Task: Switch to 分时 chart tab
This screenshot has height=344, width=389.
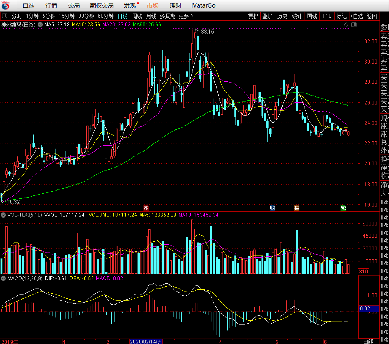Action: coord(17,16)
